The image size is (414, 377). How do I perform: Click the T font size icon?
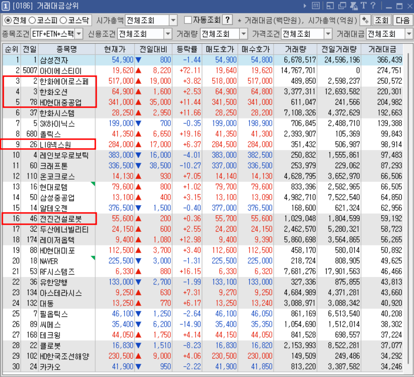(x=364, y=6)
